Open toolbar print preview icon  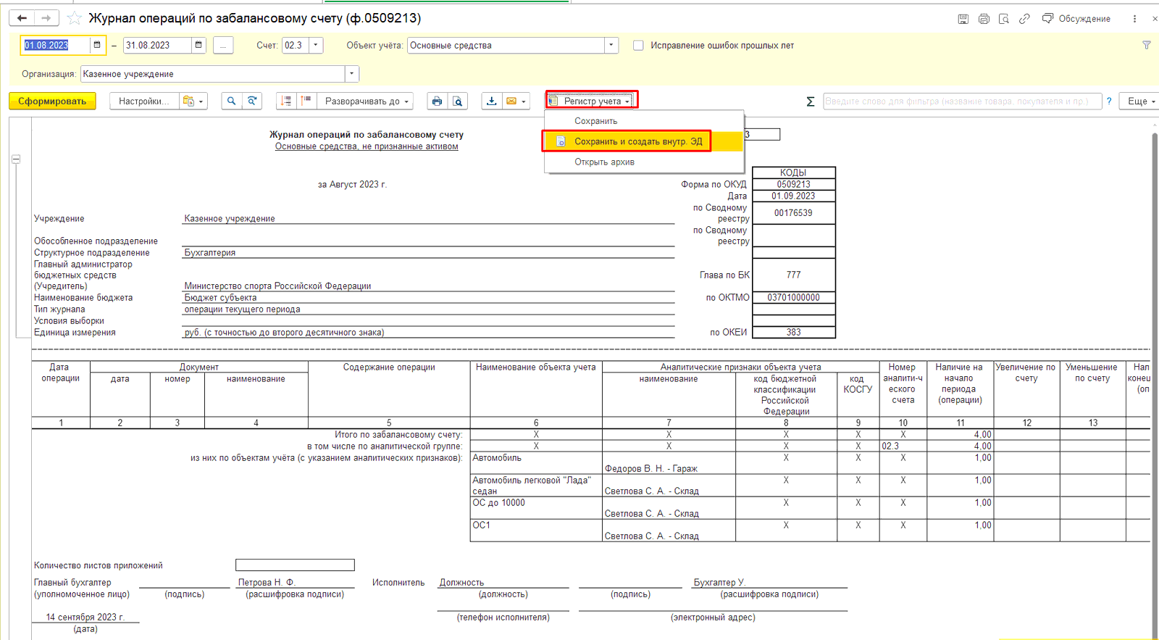click(458, 101)
